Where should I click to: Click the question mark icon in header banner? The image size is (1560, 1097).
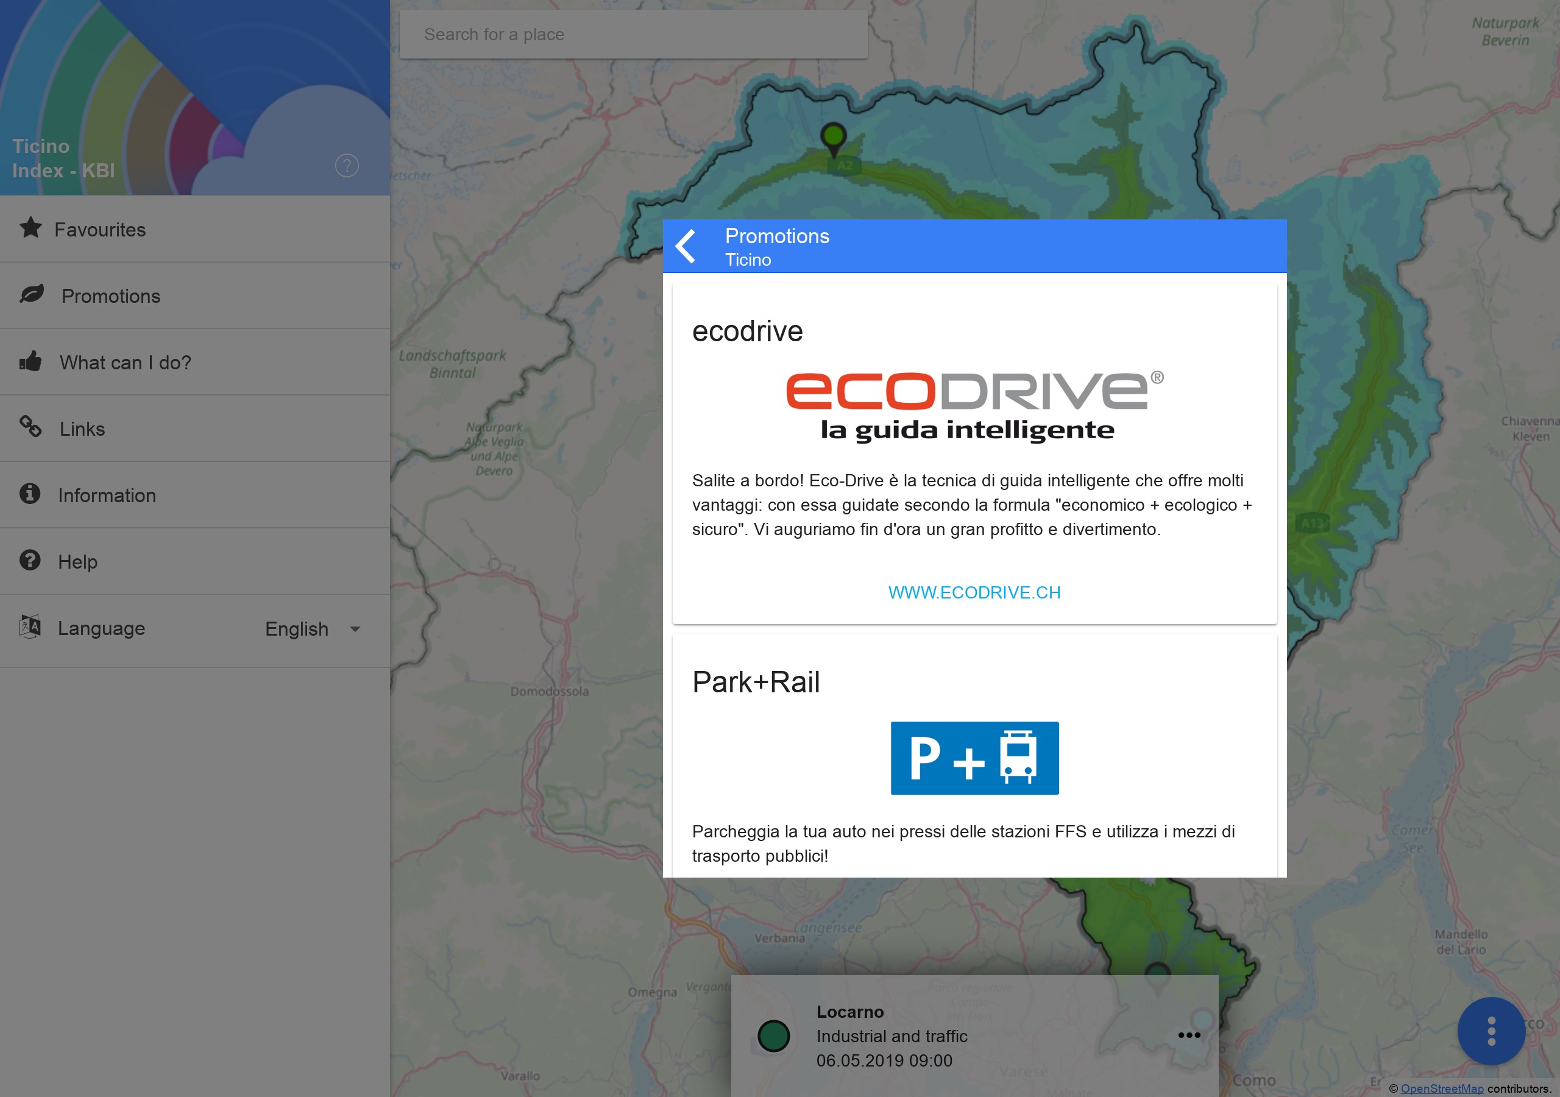coord(347,166)
